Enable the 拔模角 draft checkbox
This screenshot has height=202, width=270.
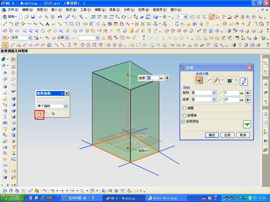coord(184,115)
